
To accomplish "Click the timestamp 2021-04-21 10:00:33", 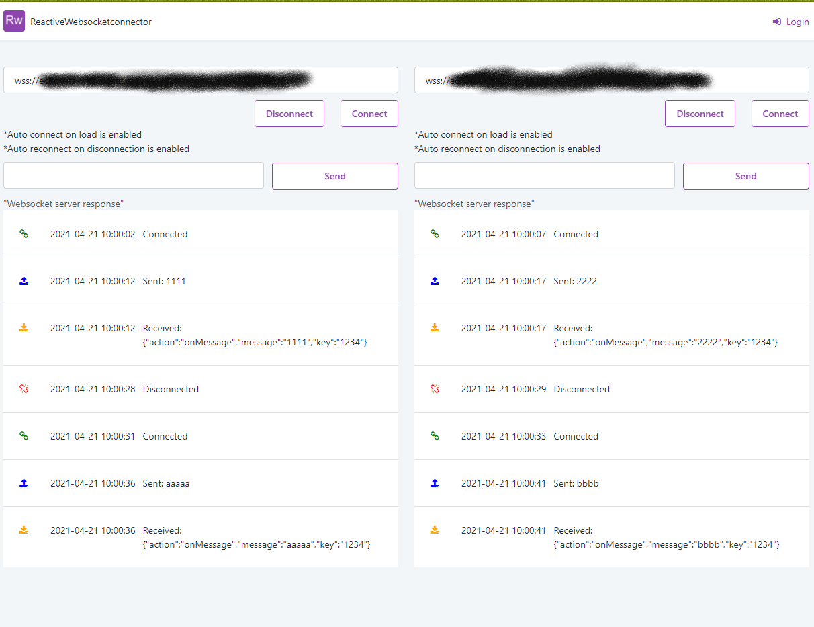I will (x=504, y=436).
